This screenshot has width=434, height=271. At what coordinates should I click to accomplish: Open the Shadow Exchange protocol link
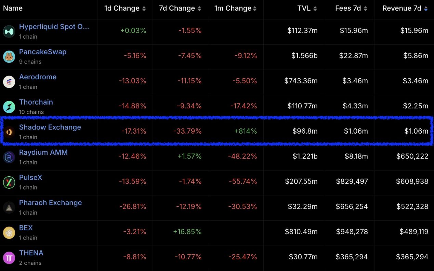pos(50,127)
